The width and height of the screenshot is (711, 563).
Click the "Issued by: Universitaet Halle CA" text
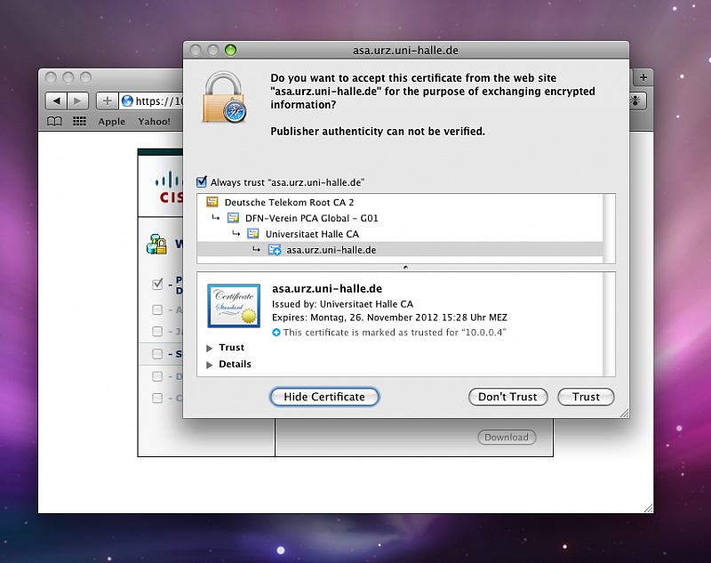point(342,304)
